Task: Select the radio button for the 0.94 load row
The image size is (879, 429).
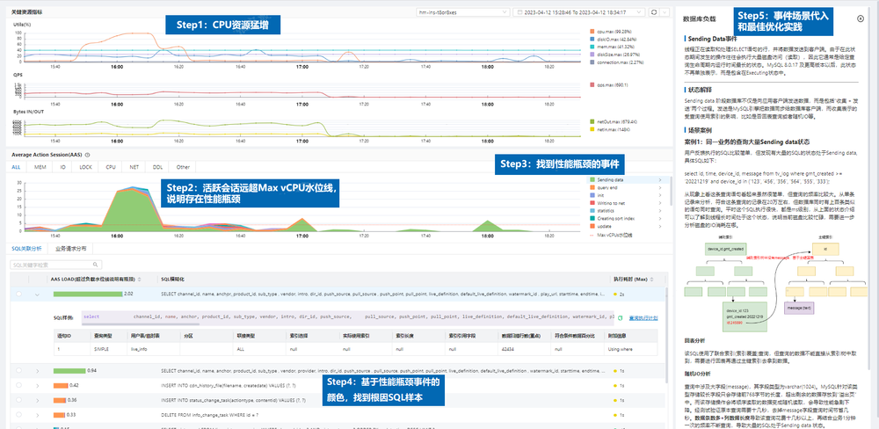Action: (19, 371)
